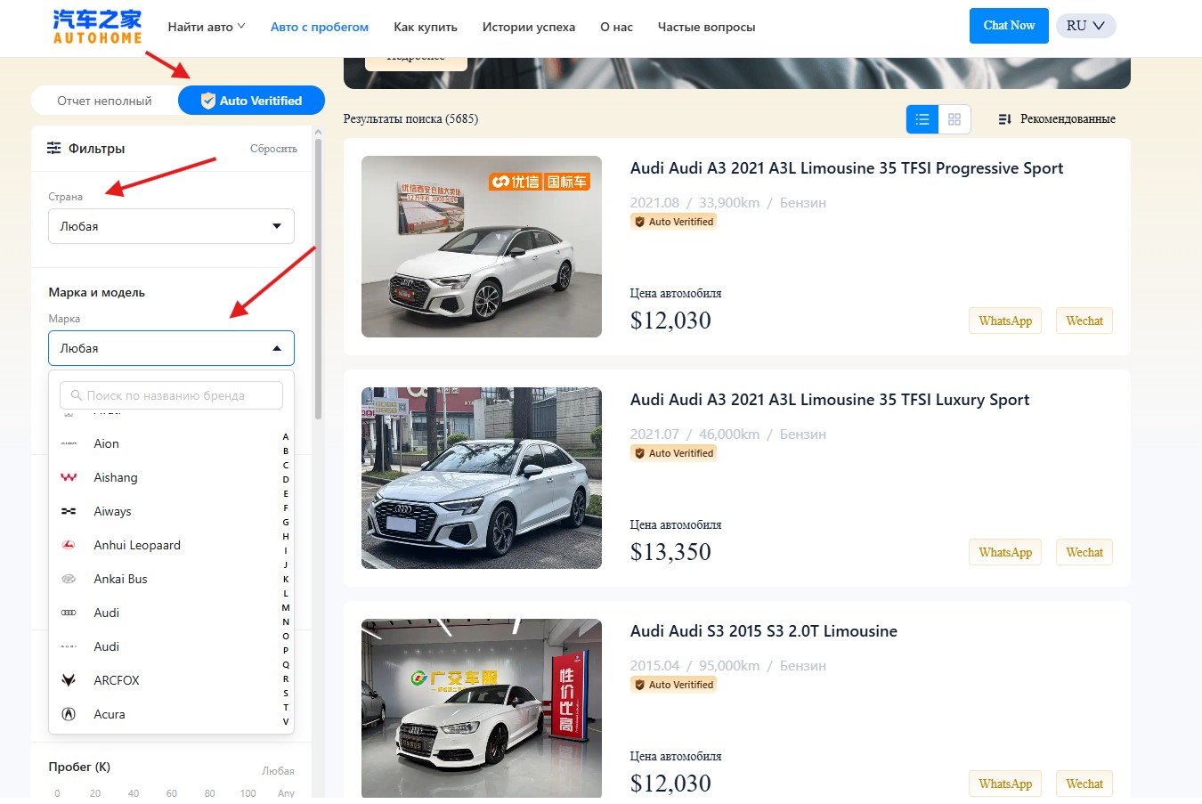Open the Рекомендованные sort dropdown
The image size is (1202, 804).
pyautogui.click(x=1057, y=119)
